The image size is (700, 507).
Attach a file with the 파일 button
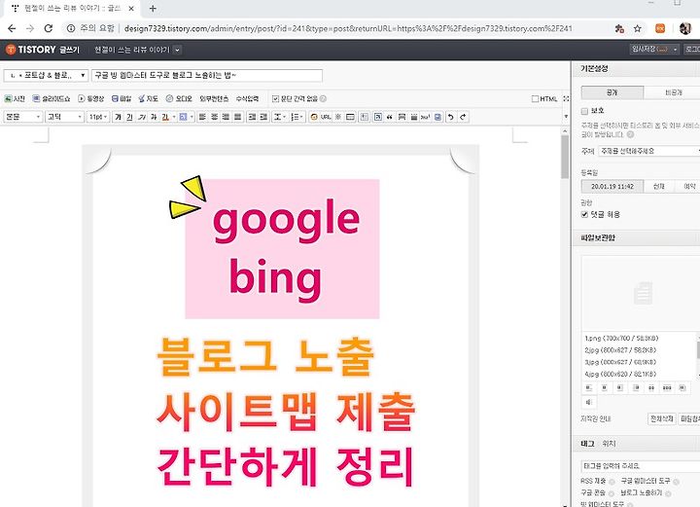pyautogui.click(x=121, y=98)
